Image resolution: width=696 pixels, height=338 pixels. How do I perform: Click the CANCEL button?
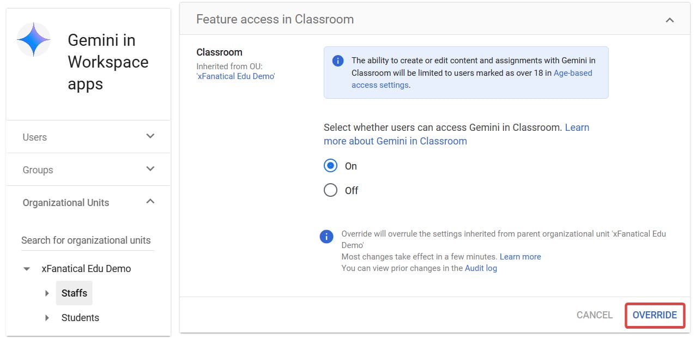pyautogui.click(x=595, y=315)
